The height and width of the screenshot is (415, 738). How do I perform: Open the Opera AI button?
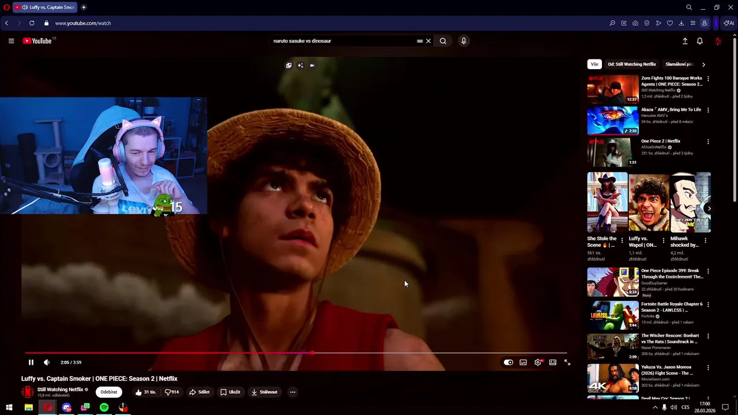[729, 23]
